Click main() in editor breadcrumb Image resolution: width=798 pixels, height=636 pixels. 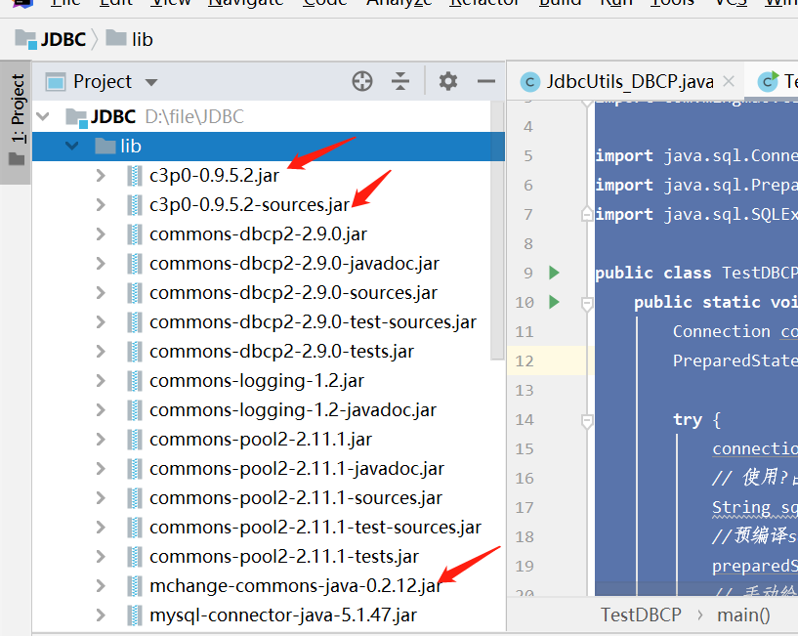[743, 615]
